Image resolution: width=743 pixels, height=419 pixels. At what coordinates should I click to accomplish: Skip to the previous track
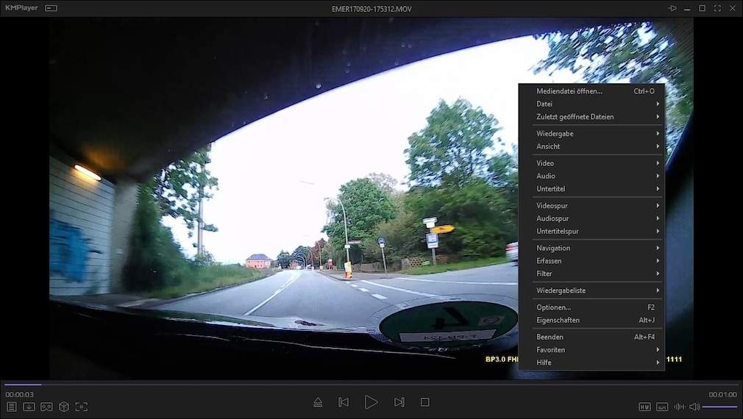pos(344,402)
